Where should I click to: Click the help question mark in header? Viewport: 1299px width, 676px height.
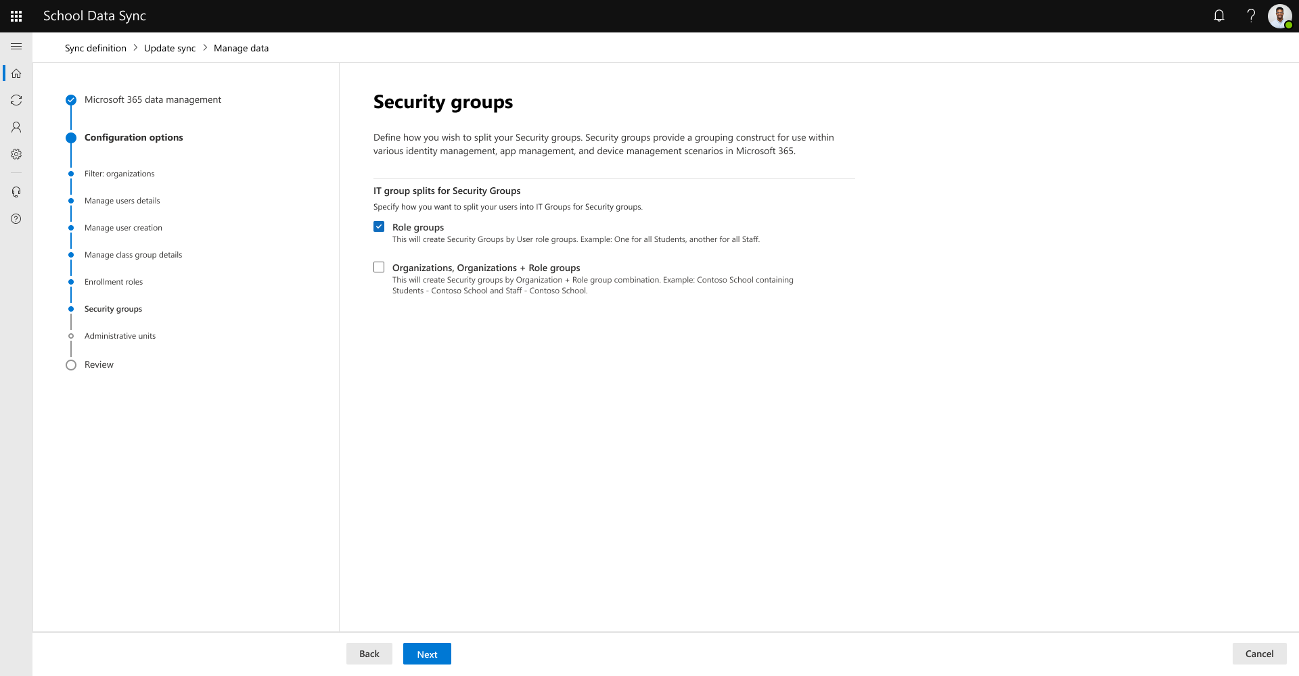point(1251,16)
